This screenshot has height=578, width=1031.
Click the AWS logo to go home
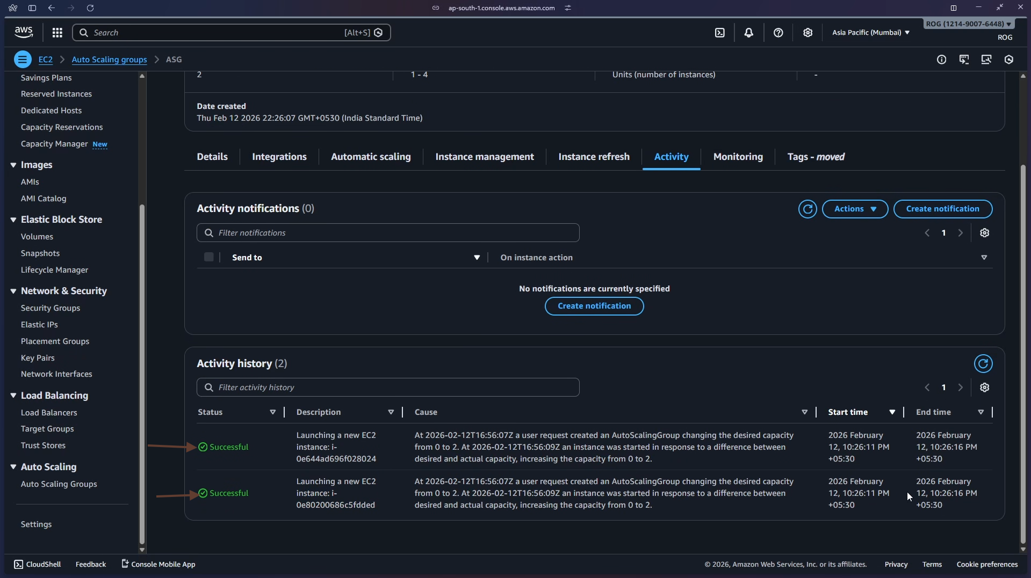click(x=23, y=32)
